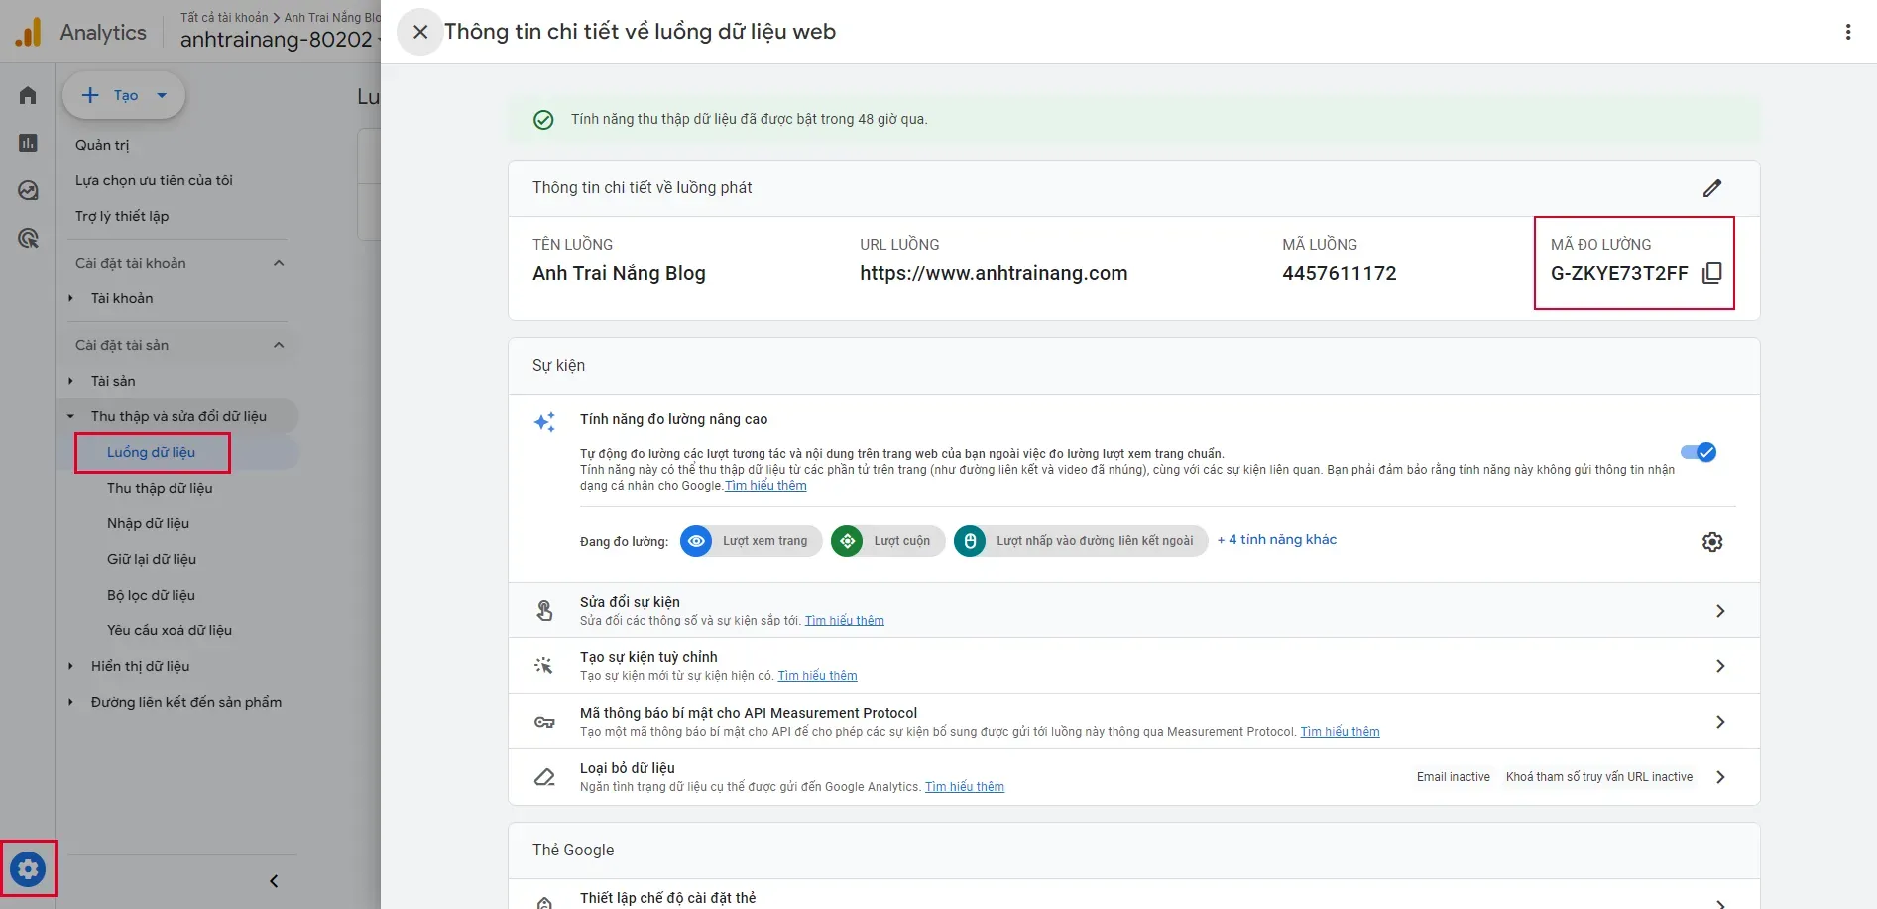Expand the Tài khoản tree item
Viewport: 1877px width, 909px height.
(70, 298)
